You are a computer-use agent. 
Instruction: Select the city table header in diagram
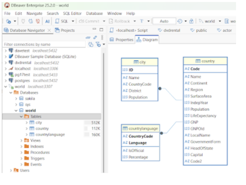tap(140, 62)
